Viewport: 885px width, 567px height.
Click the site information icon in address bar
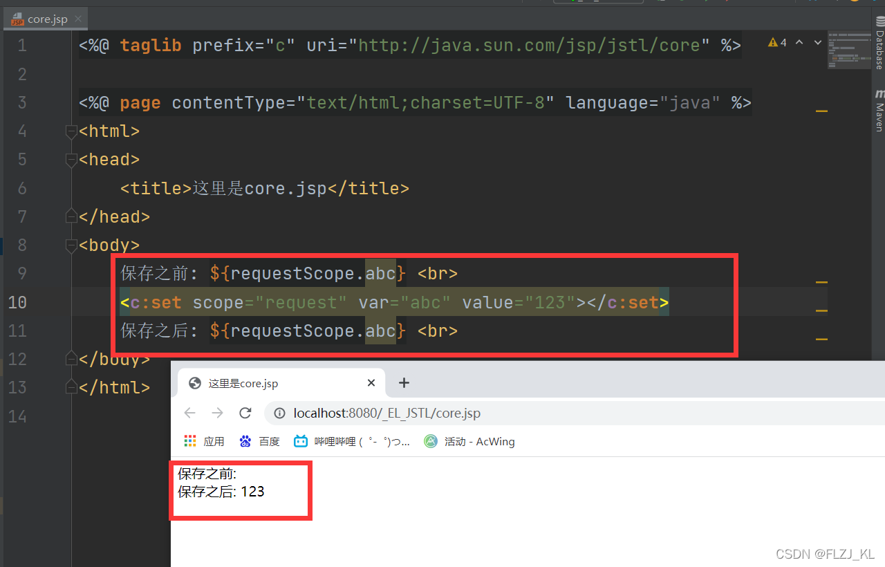click(279, 413)
